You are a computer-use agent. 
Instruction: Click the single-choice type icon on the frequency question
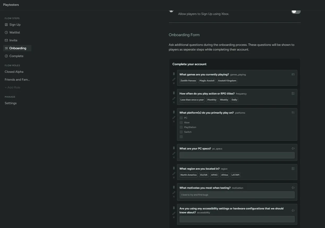(293, 93)
